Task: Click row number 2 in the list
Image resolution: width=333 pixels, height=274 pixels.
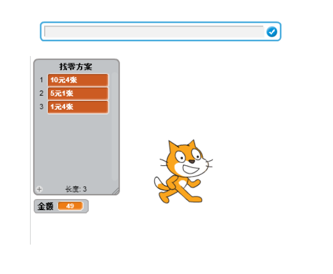Action: pos(41,93)
